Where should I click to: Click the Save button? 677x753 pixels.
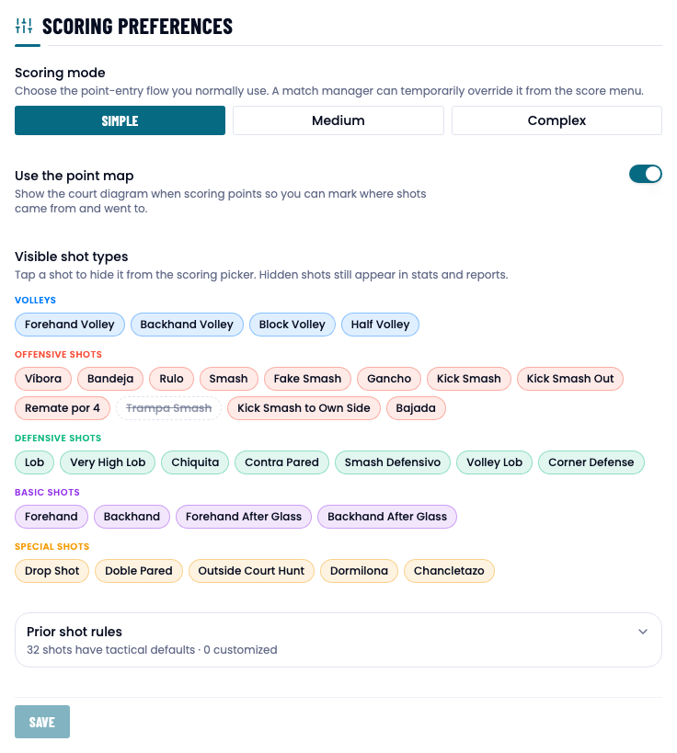pos(42,722)
